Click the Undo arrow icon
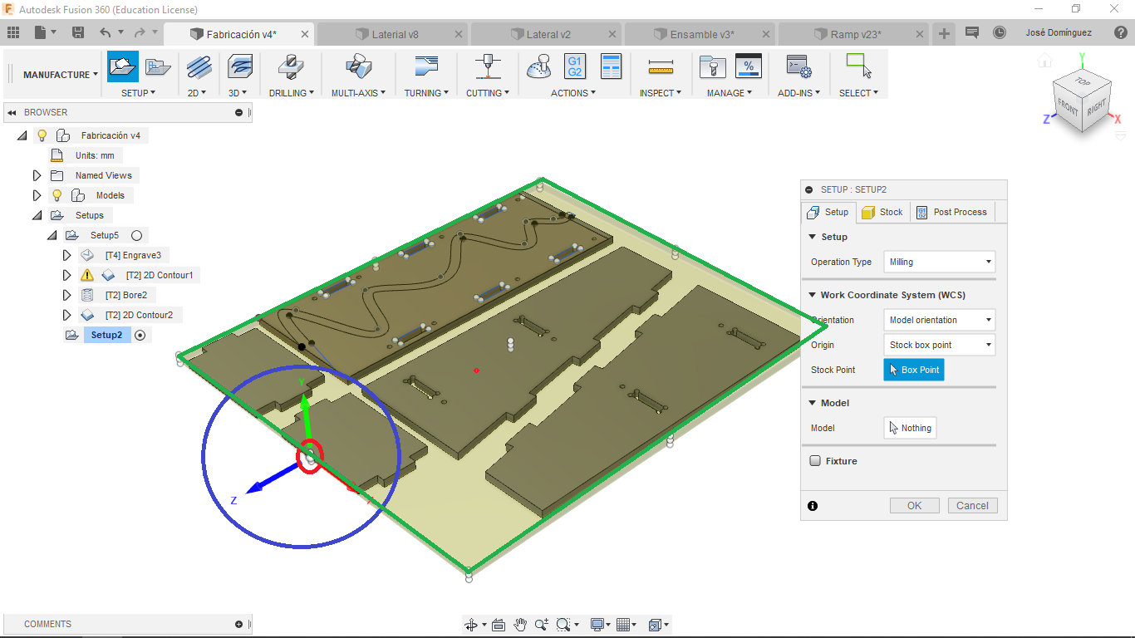 point(105,33)
